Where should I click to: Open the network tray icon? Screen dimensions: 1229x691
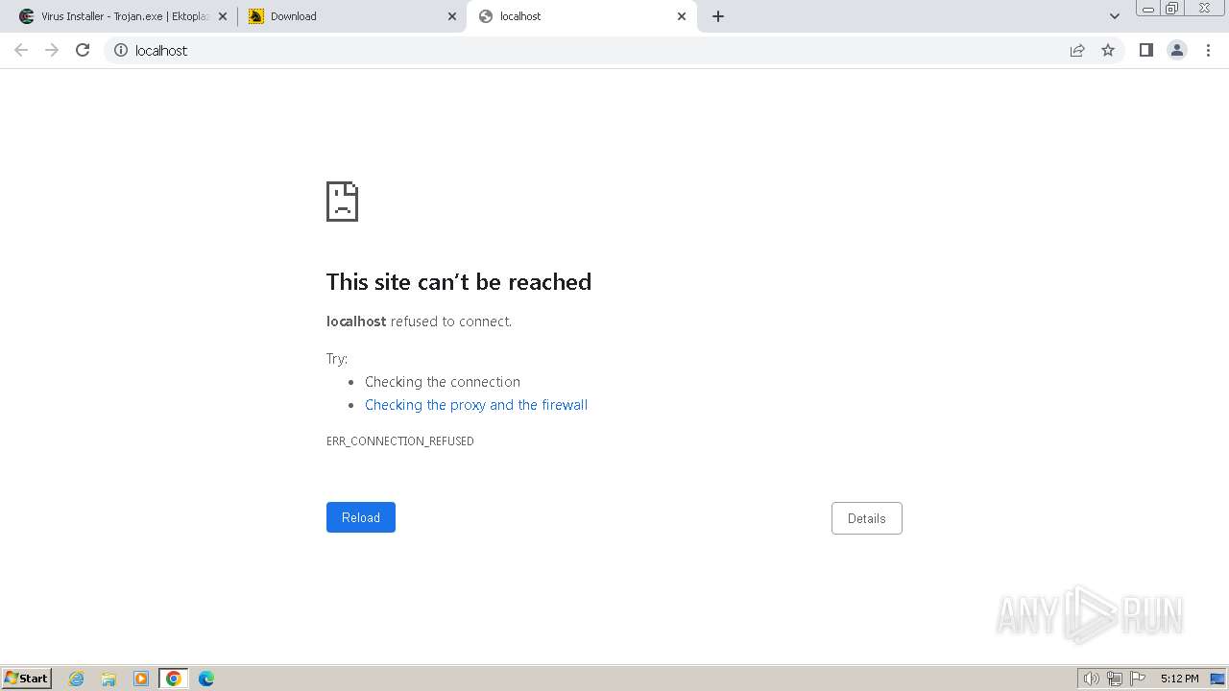pyautogui.click(x=1115, y=679)
